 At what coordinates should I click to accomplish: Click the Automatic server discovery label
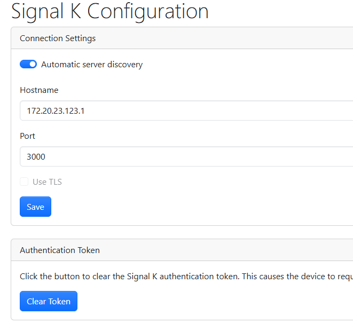tap(92, 65)
